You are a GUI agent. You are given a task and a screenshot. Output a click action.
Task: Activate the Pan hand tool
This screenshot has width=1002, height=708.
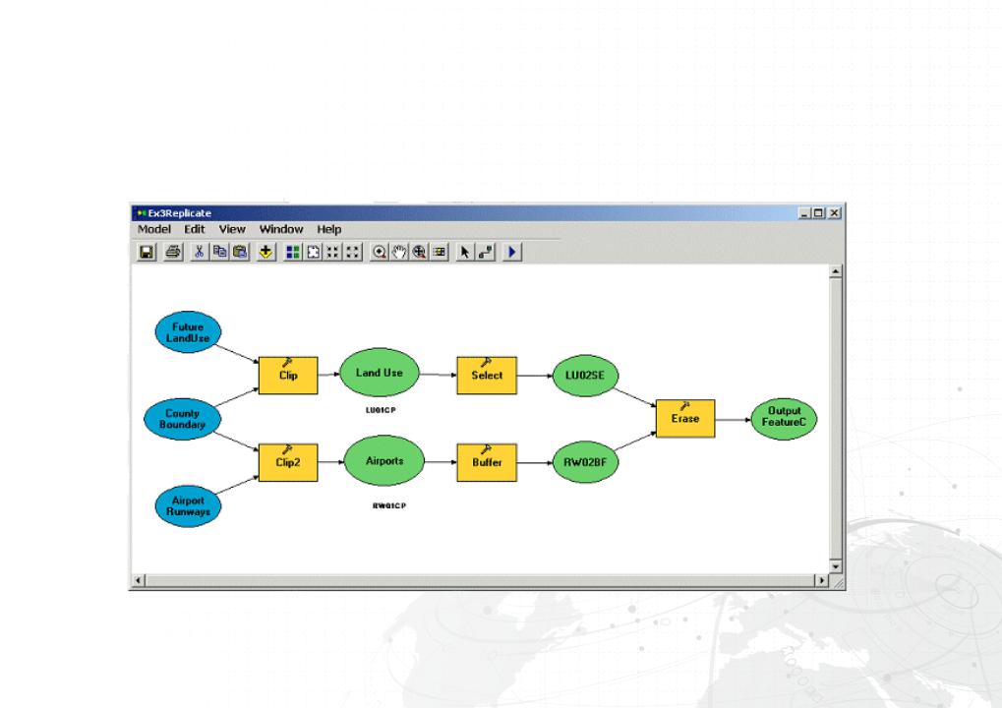(x=399, y=252)
